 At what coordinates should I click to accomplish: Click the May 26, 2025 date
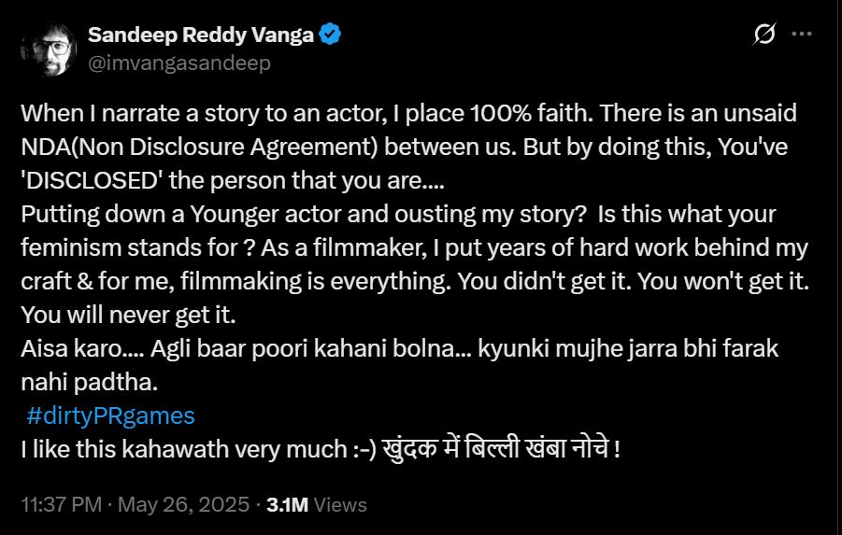(183, 505)
